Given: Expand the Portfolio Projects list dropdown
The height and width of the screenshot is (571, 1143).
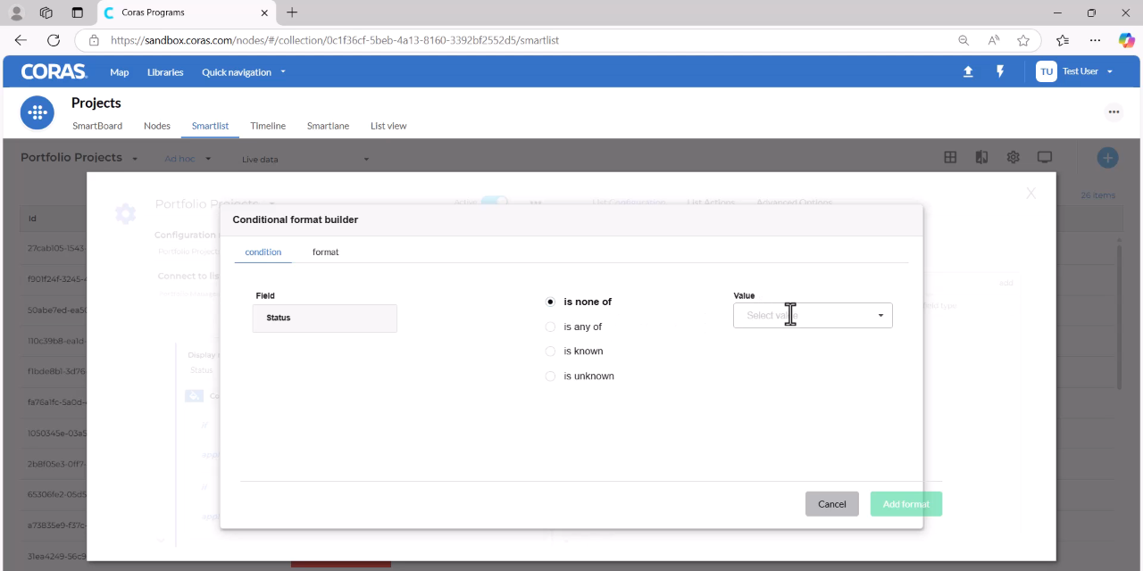Looking at the screenshot, I should pyautogui.click(x=79, y=158).
